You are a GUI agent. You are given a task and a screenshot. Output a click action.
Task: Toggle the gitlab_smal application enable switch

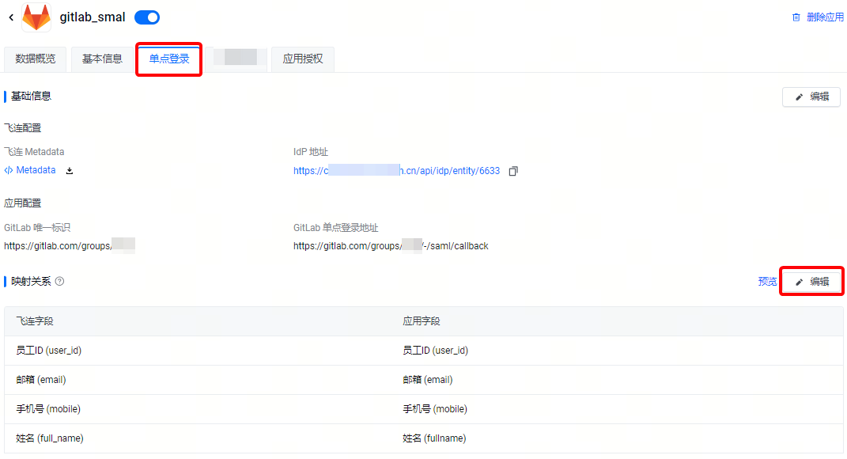point(147,17)
